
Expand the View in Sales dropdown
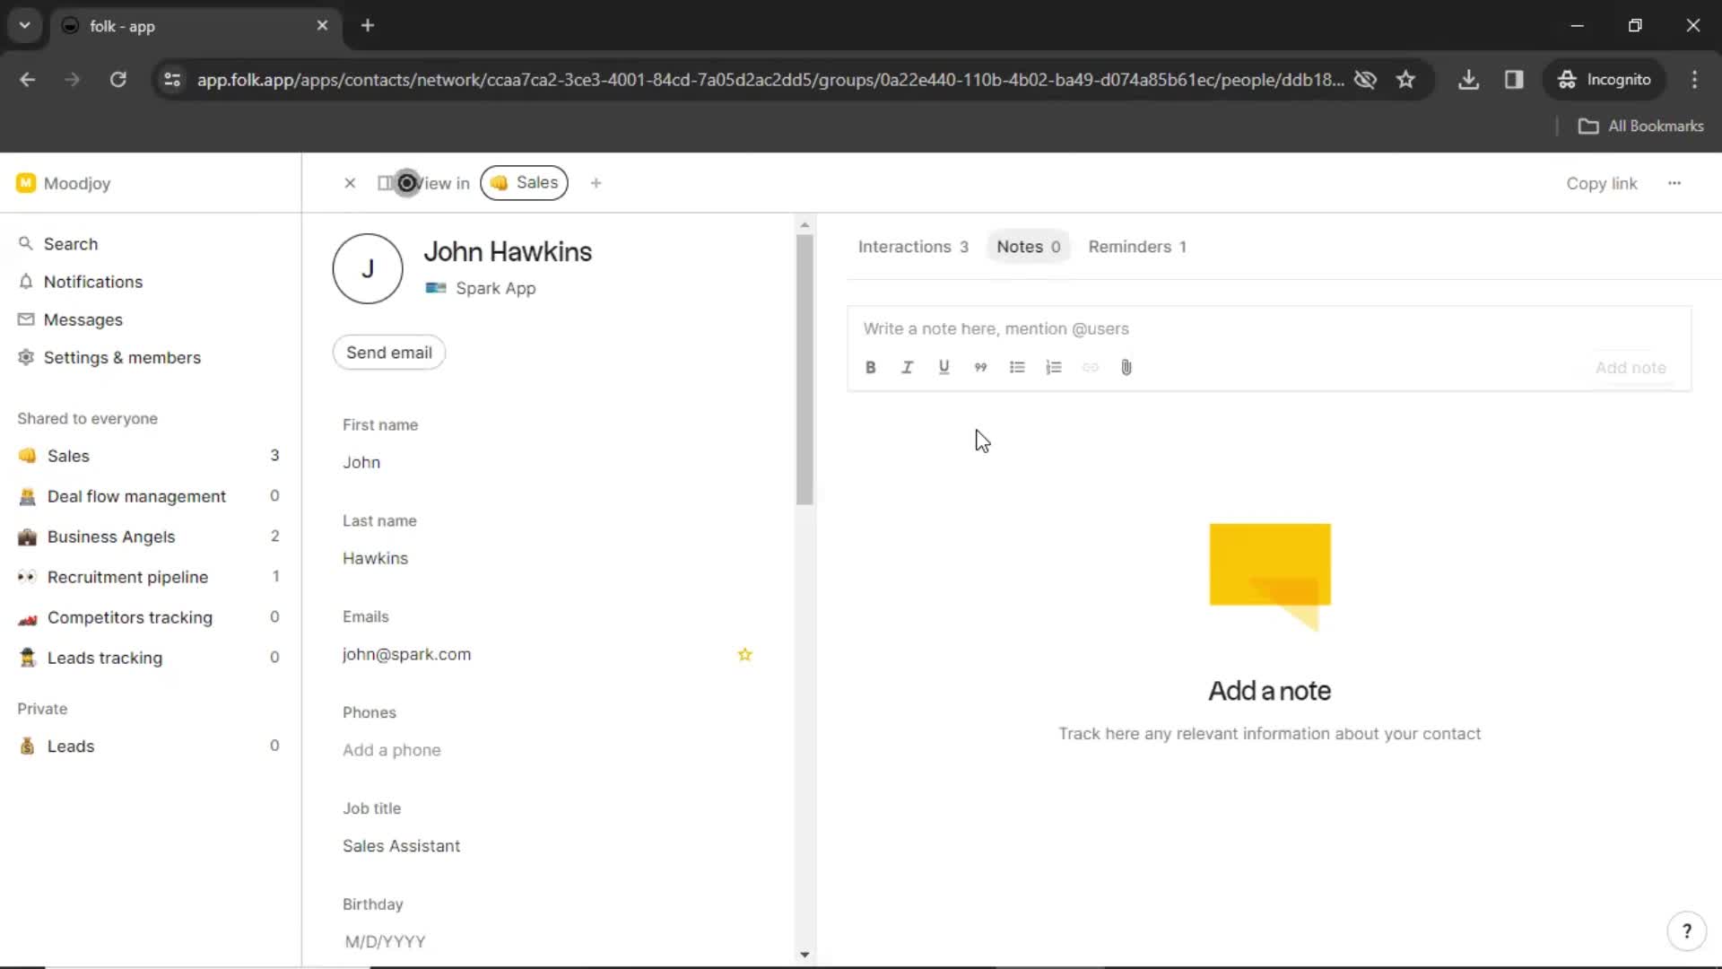point(524,182)
